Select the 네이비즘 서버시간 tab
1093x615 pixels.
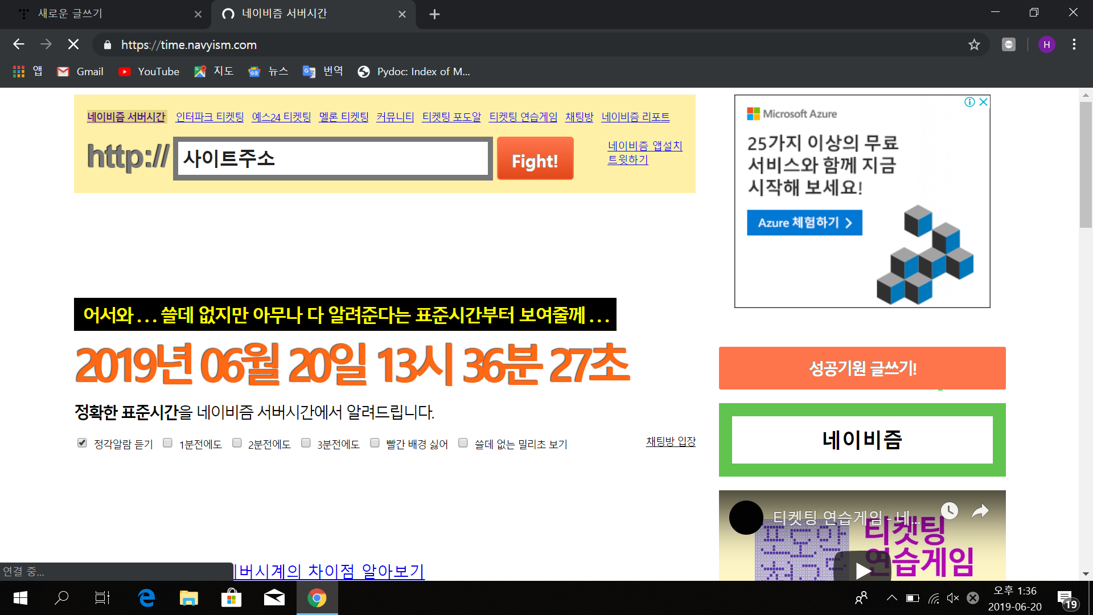pos(313,14)
